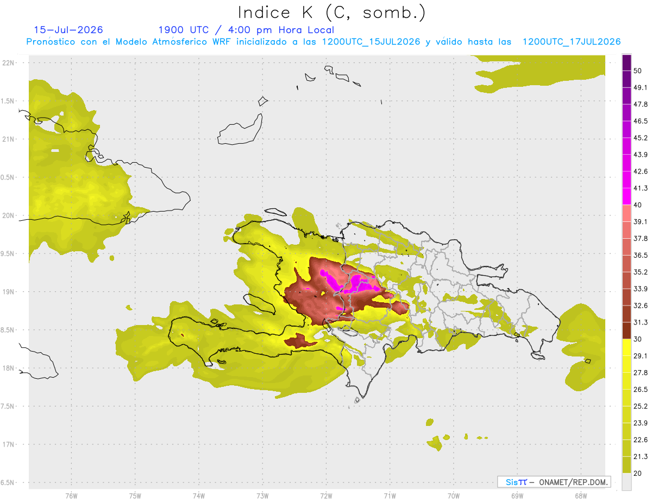Image resolution: width=652 pixels, height=503 pixels.
Task: Click the "SisTT - ONAMET/REP.DOM." credit box
Action: pos(554,482)
